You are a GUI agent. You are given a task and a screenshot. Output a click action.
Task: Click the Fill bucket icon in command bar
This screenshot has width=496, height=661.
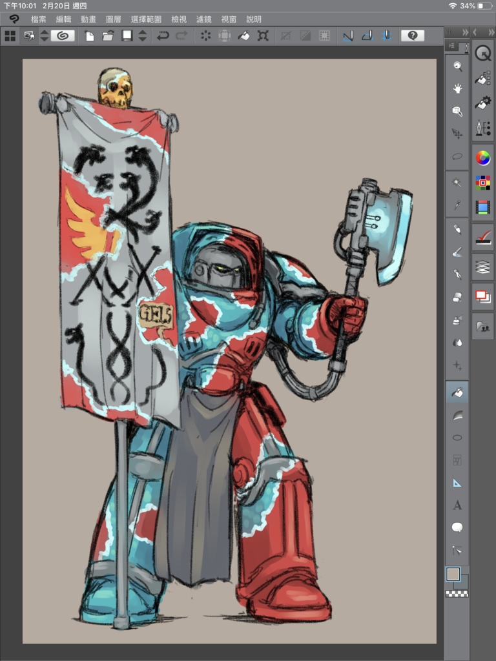[243, 36]
